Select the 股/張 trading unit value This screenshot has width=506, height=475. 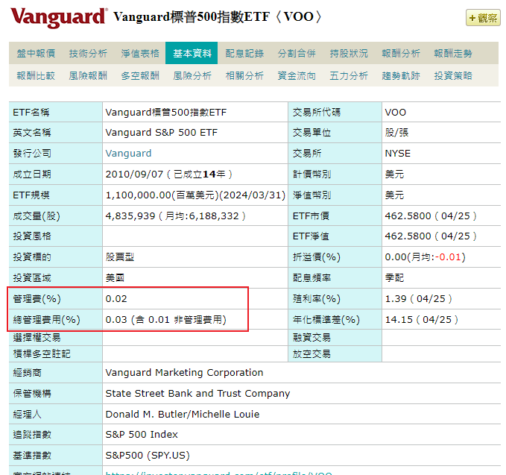[x=396, y=133]
